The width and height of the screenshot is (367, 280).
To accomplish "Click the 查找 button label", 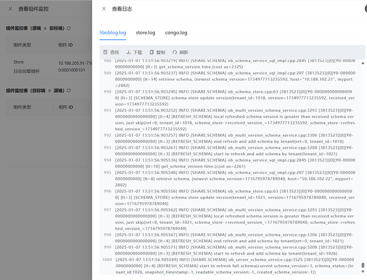I will [115, 52].
